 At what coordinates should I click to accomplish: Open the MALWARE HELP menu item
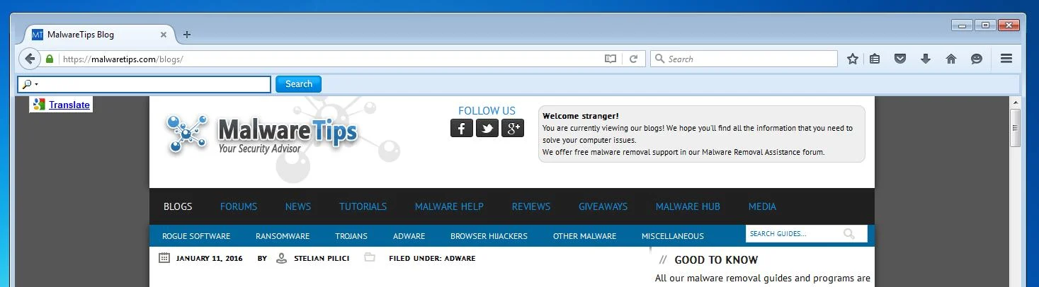point(449,206)
